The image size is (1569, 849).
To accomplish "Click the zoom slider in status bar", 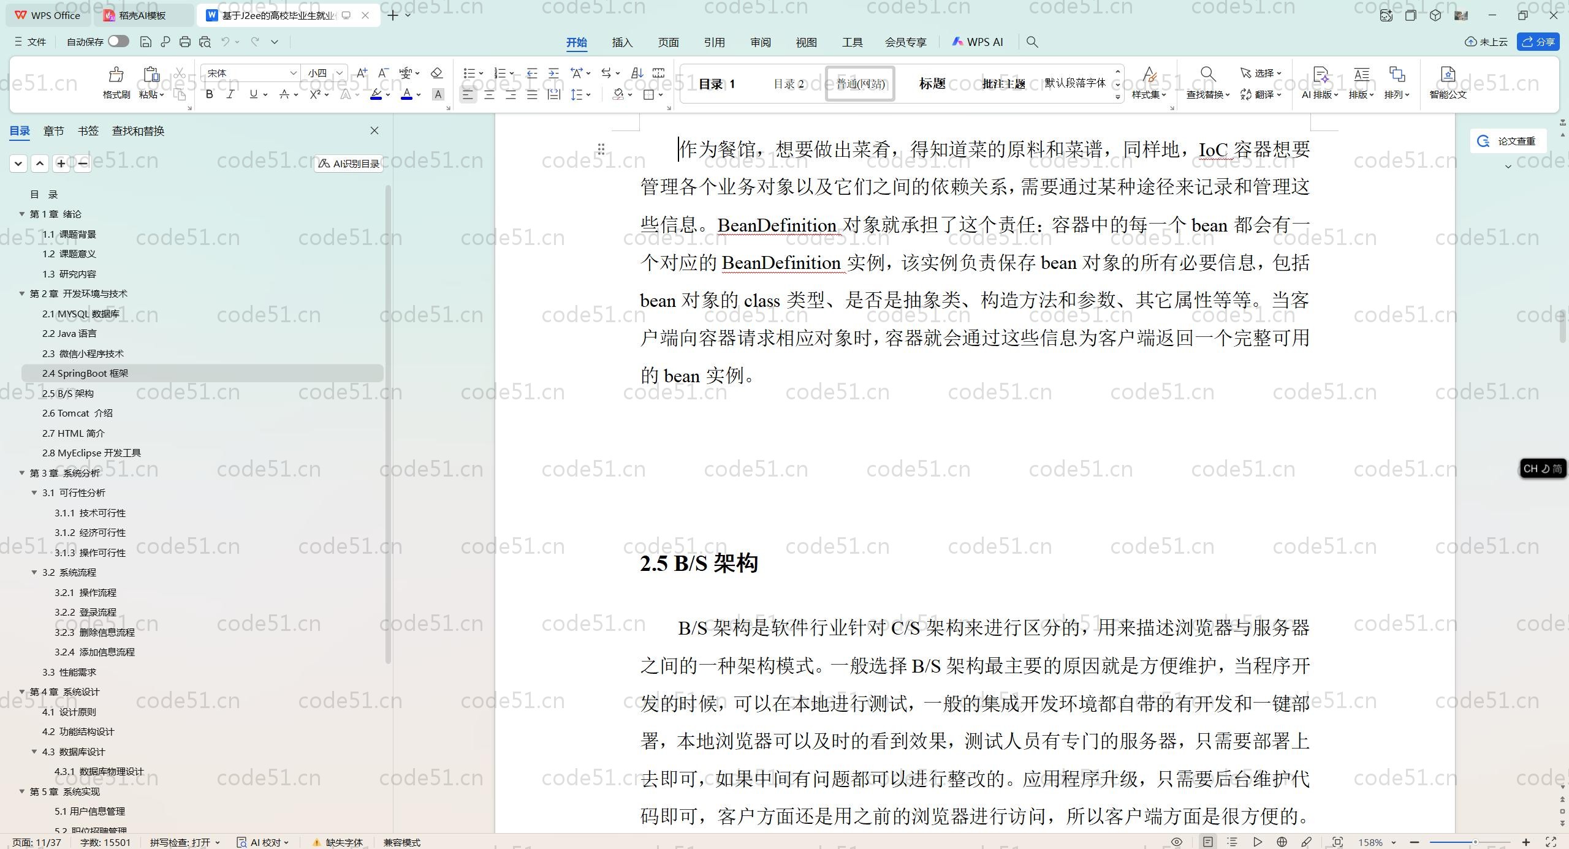I will point(1474,842).
